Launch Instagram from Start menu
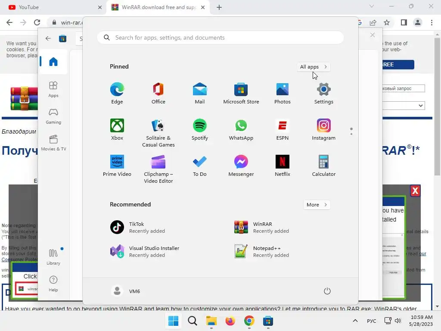Image resolution: width=441 pixels, height=331 pixels. coord(324,129)
